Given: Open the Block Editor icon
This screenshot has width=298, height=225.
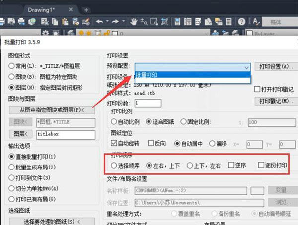Looking at the screenshot, I should [x=86, y=22].
